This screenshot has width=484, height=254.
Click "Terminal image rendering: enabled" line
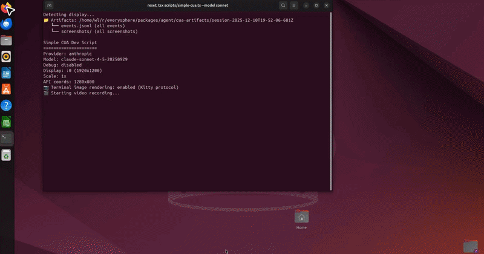[x=111, y=87]
